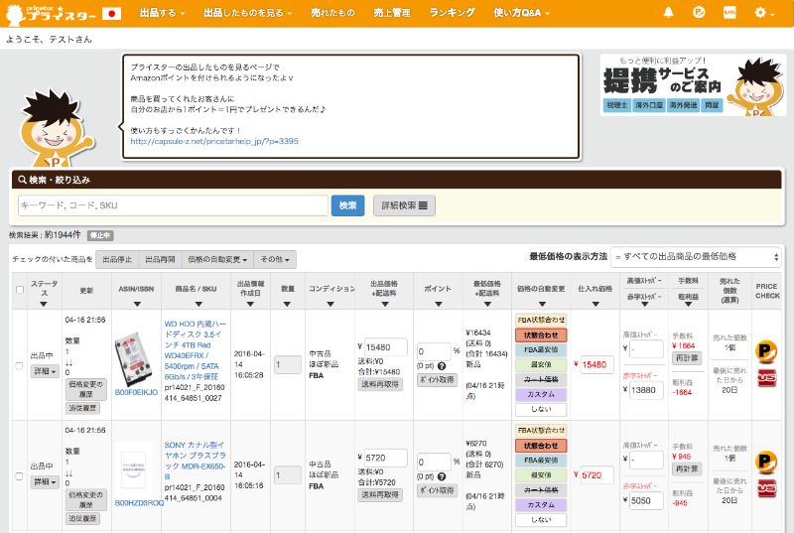Focus the keyword search field
Screen dimensions: 794x533
click(173, 205)
